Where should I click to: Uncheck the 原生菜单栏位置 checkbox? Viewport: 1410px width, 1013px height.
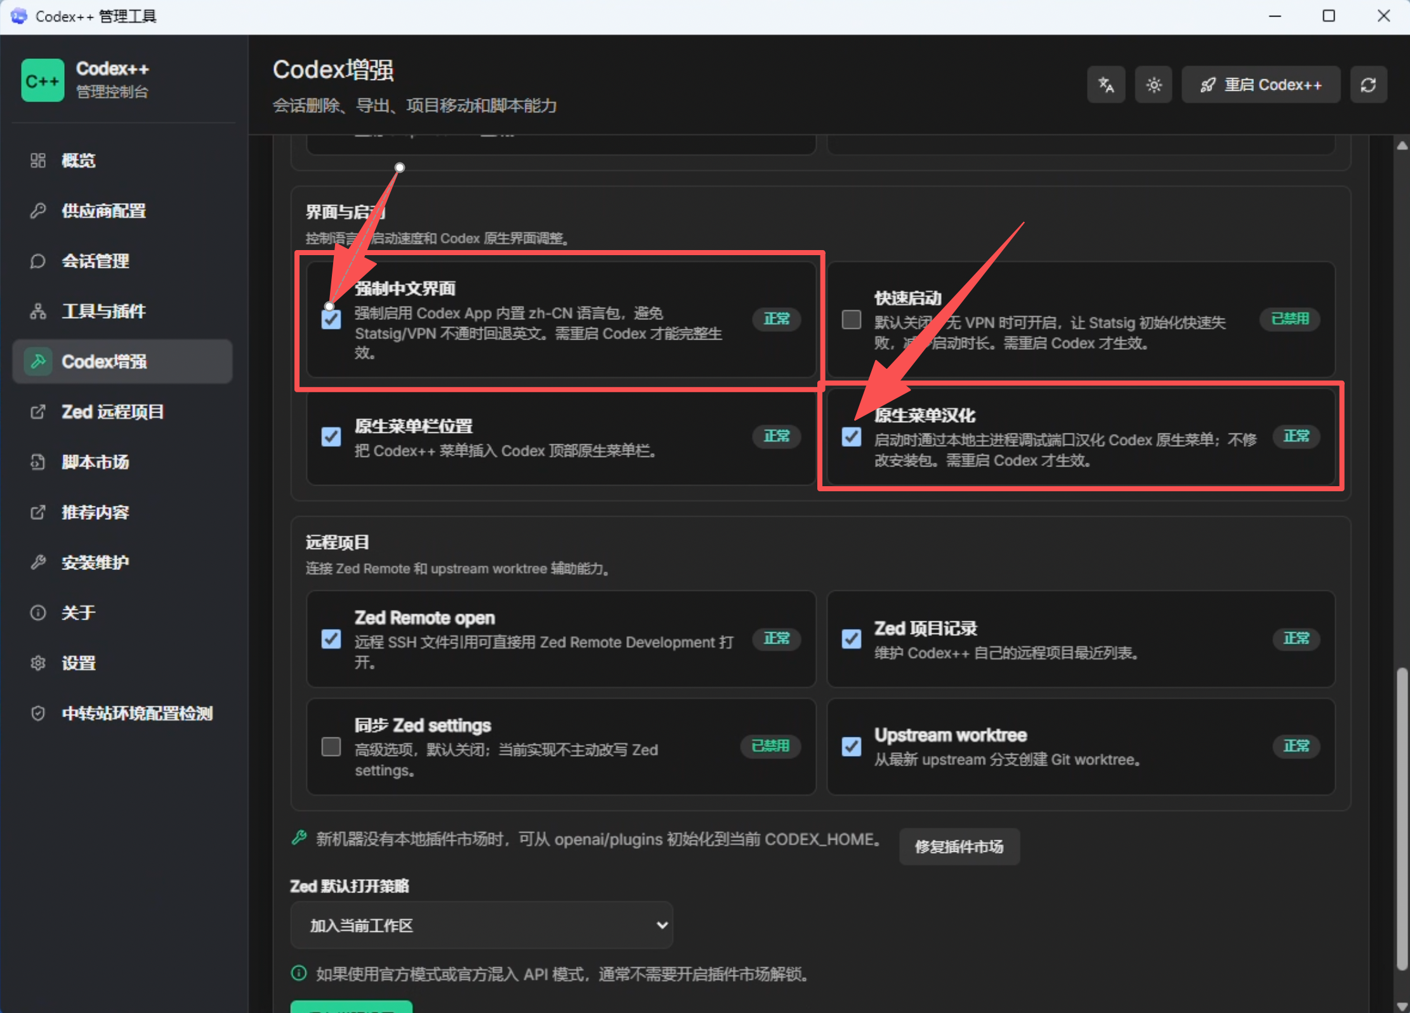pos(331,437)
